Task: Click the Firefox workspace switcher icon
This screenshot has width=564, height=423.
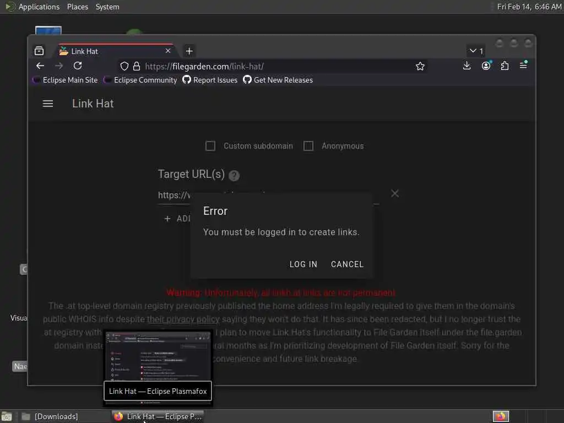Action: 501,416
